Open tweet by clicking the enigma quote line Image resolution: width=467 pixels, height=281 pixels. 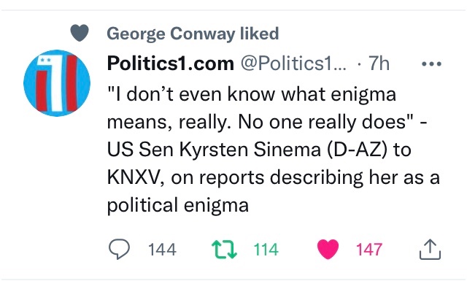coord(252,95)
